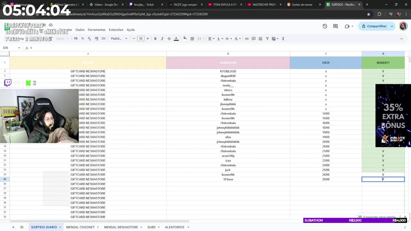Switch to the ferzyfps_ - Twitch browser tab
The height and width of the screenshot is (231, 411).
(x=144, y=4)
